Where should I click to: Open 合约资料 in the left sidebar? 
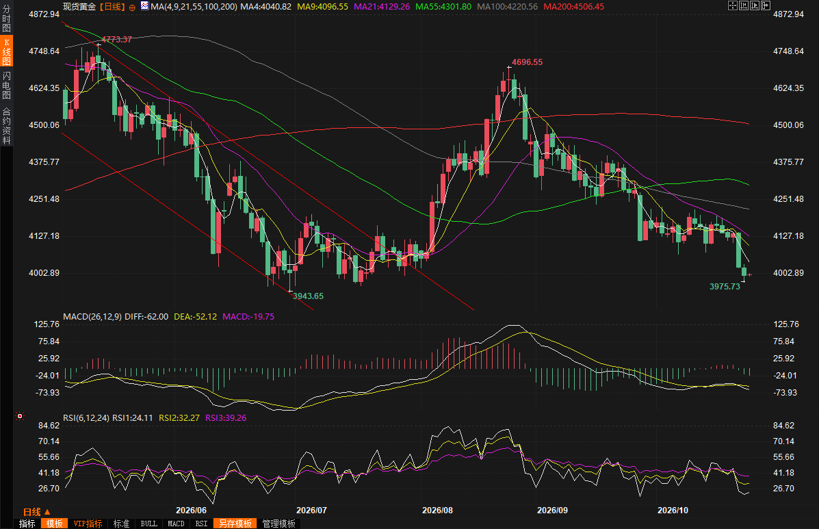6,125
